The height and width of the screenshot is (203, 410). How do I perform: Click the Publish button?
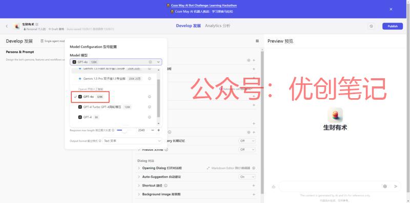point(393,26)
